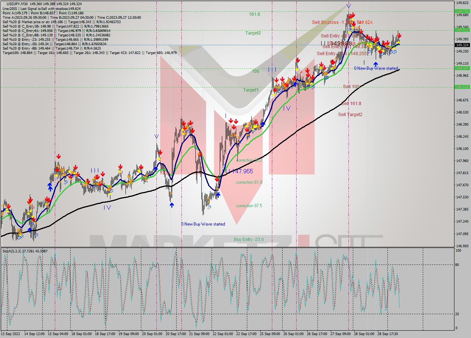Select the 'Sell Target2' label
The height and width of the screenshot is (338, 471).
tap(350, 114)
